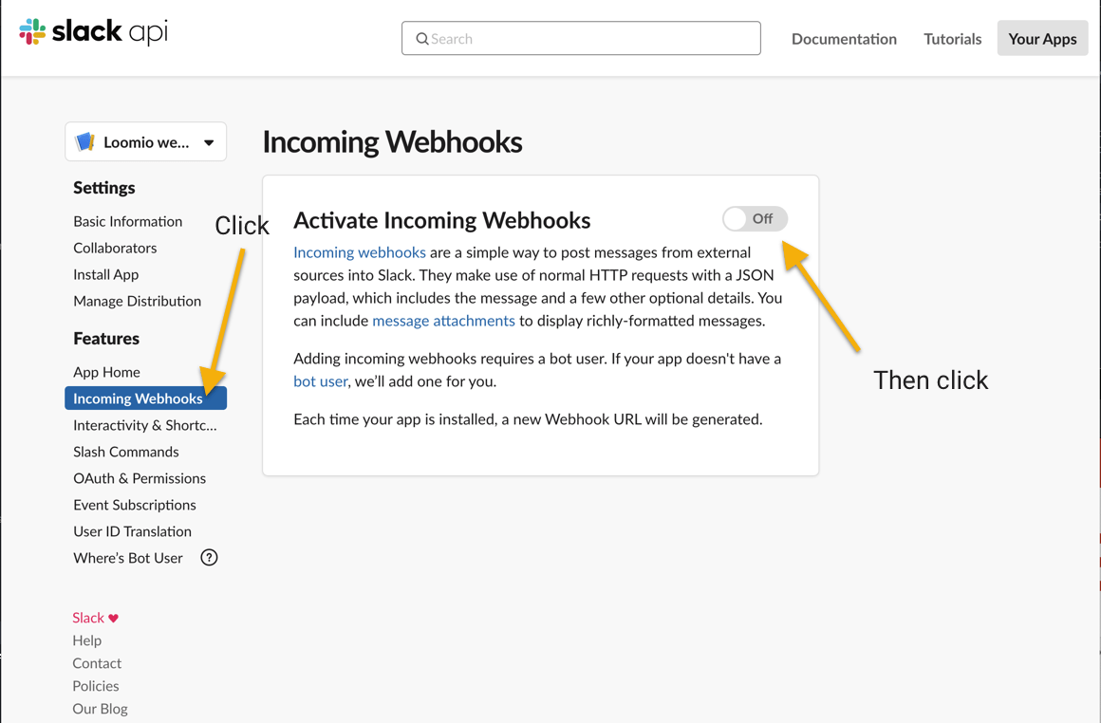
Task: Click the Slack API logo
Action: [93, 31]
